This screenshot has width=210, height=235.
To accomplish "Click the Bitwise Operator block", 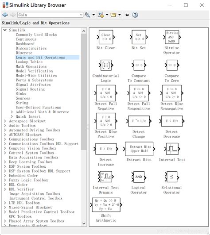I will 172,37.
